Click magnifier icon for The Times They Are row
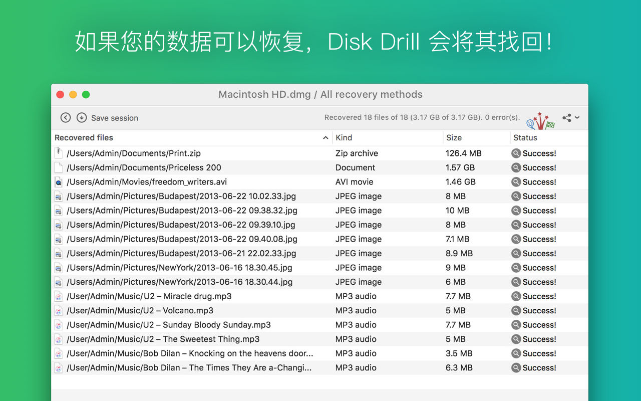This screenshot has height=401, width=641. [x=516, y=368]
